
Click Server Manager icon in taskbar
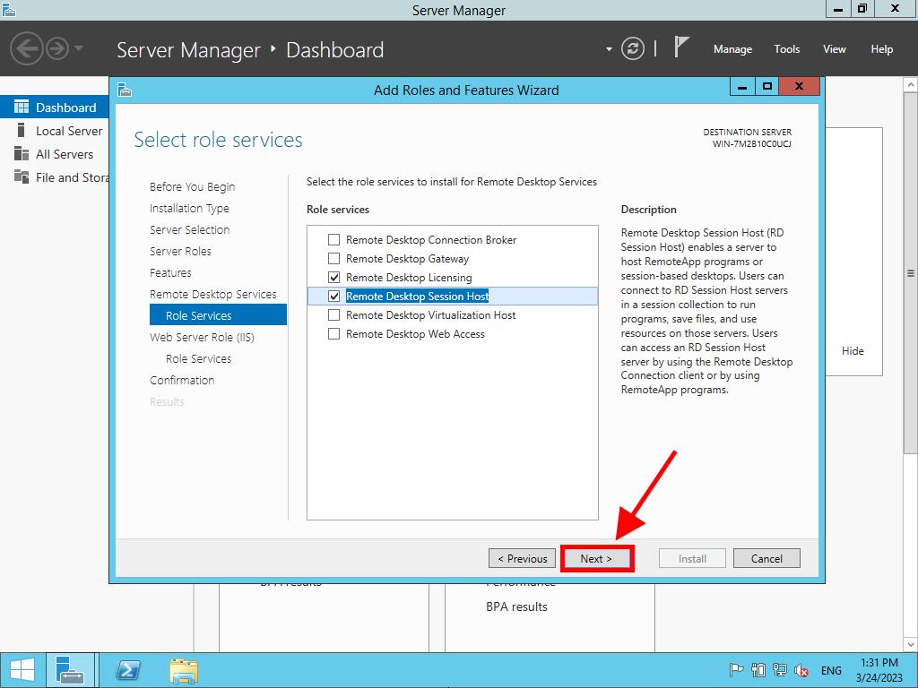[70, 670]
